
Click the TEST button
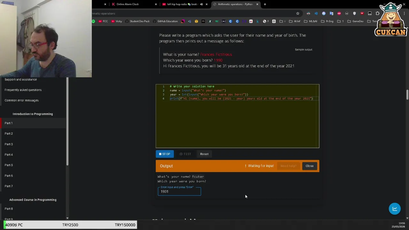pos(185,154)
